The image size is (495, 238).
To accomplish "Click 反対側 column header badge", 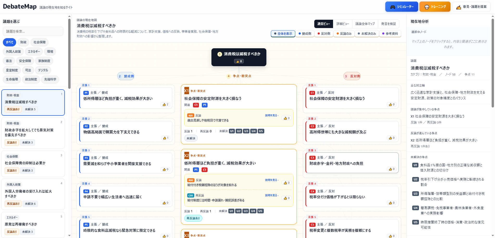I will [352, 76].
